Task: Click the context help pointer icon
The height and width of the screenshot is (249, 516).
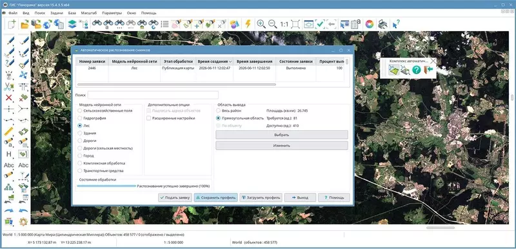Action: click(396, 25)
